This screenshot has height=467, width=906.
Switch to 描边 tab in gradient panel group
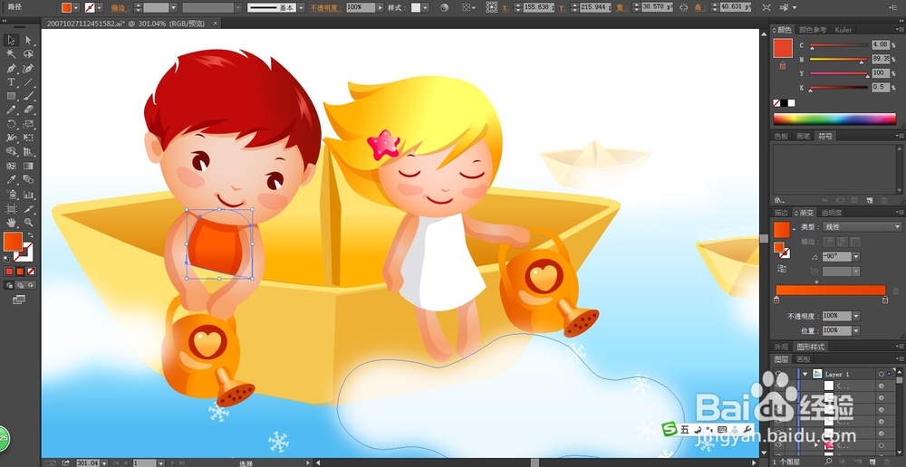[x=781, y=213]
